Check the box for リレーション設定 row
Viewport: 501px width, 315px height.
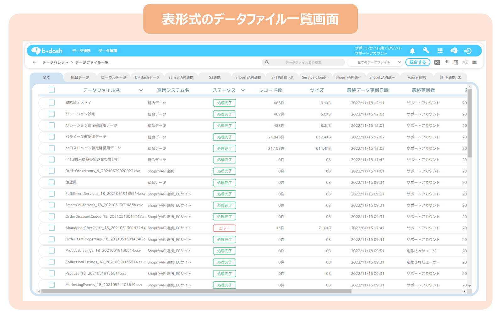(x=52, y=114)
